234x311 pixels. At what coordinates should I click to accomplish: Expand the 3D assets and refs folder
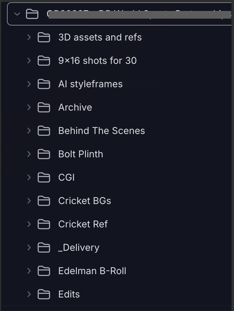point(29,37)
